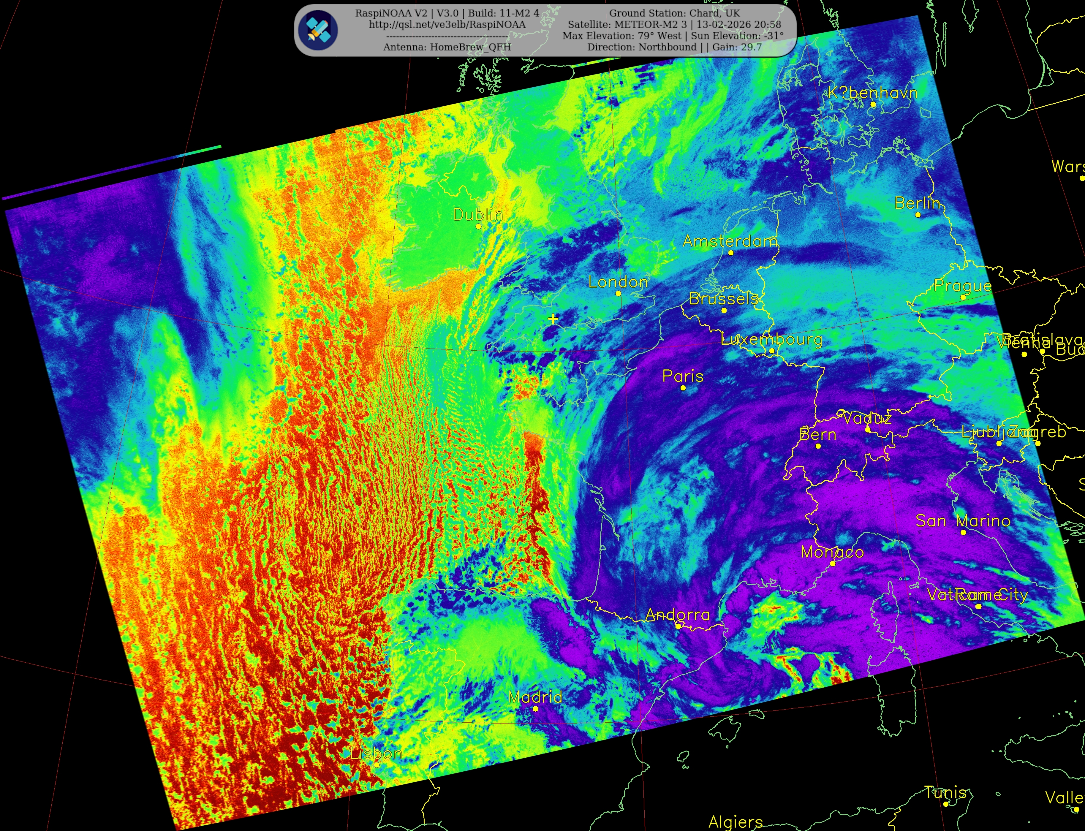The width and height of the screenshot is (1085, 831).
Task: Click the Ground Station Chard, UK text
Action: pos(674,13)
